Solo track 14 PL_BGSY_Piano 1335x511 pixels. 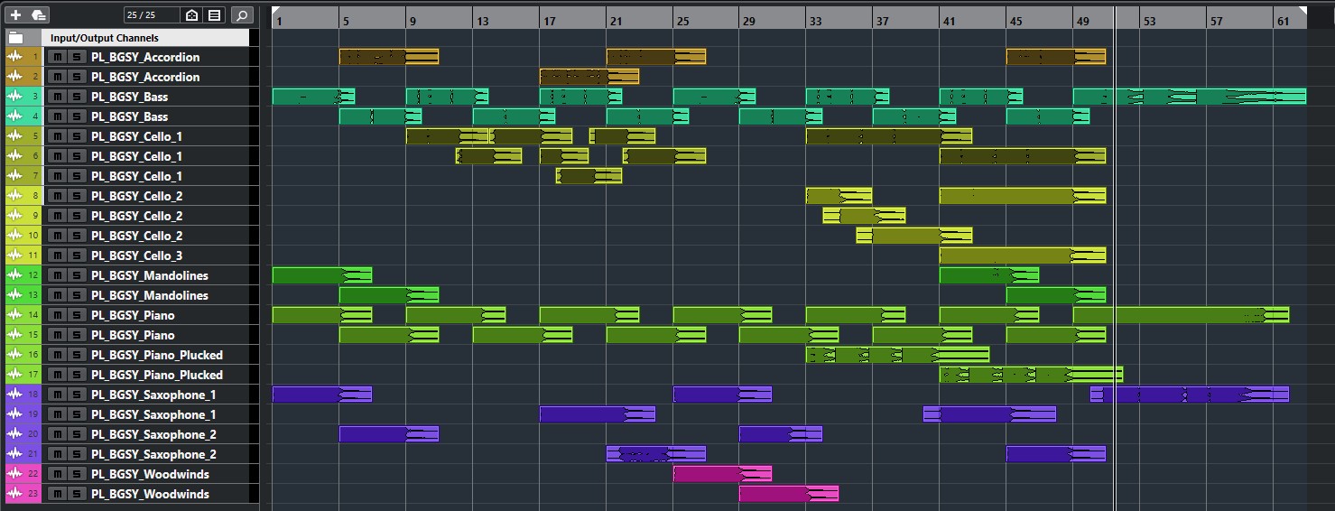pyautogui.click(x=77, y=315)
